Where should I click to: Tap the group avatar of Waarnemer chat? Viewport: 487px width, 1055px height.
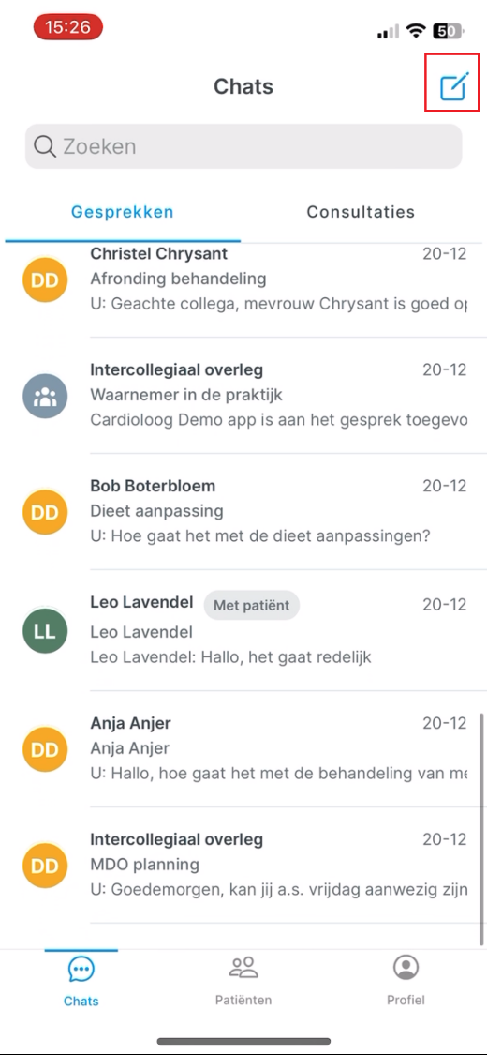coord(45,397)
